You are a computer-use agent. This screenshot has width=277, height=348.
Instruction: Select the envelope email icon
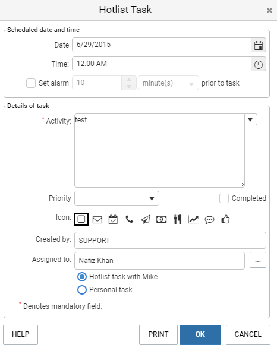tap(97, 220)
